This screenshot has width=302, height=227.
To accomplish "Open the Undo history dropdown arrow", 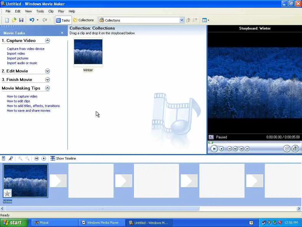I will [x=37, y=20].
